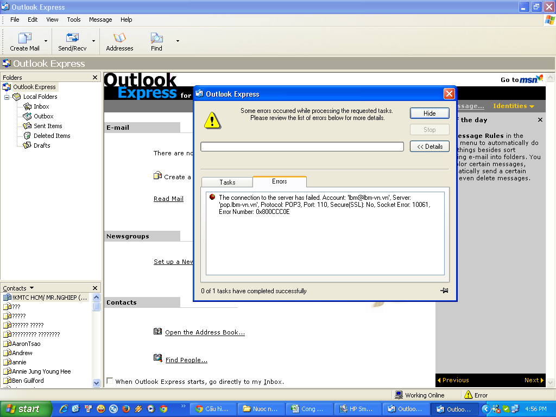Open the Drafts folder icon

tap(27, 146)
